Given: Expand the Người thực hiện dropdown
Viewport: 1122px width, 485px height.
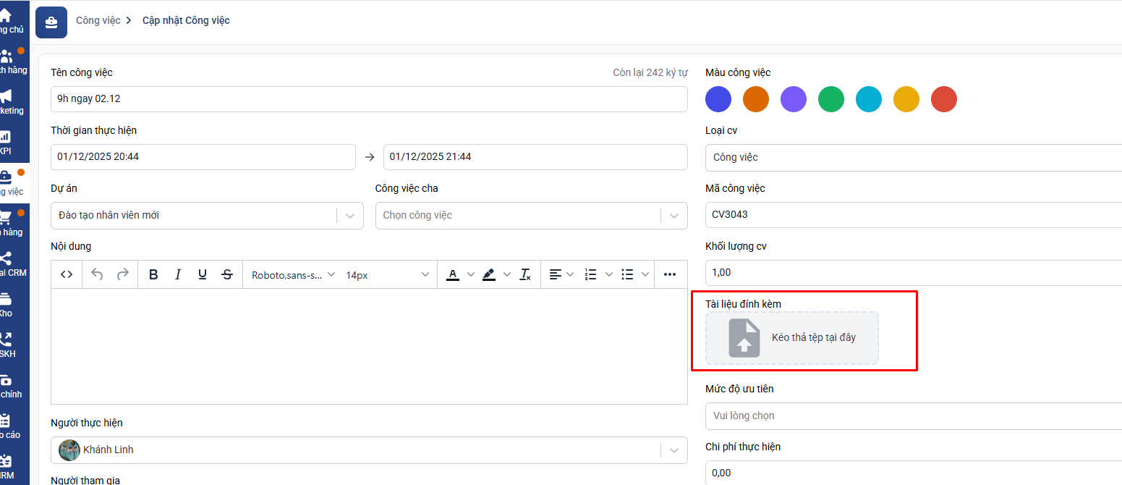Looking at the screenshot, I should pyautogui.click(x=674, y=450).
